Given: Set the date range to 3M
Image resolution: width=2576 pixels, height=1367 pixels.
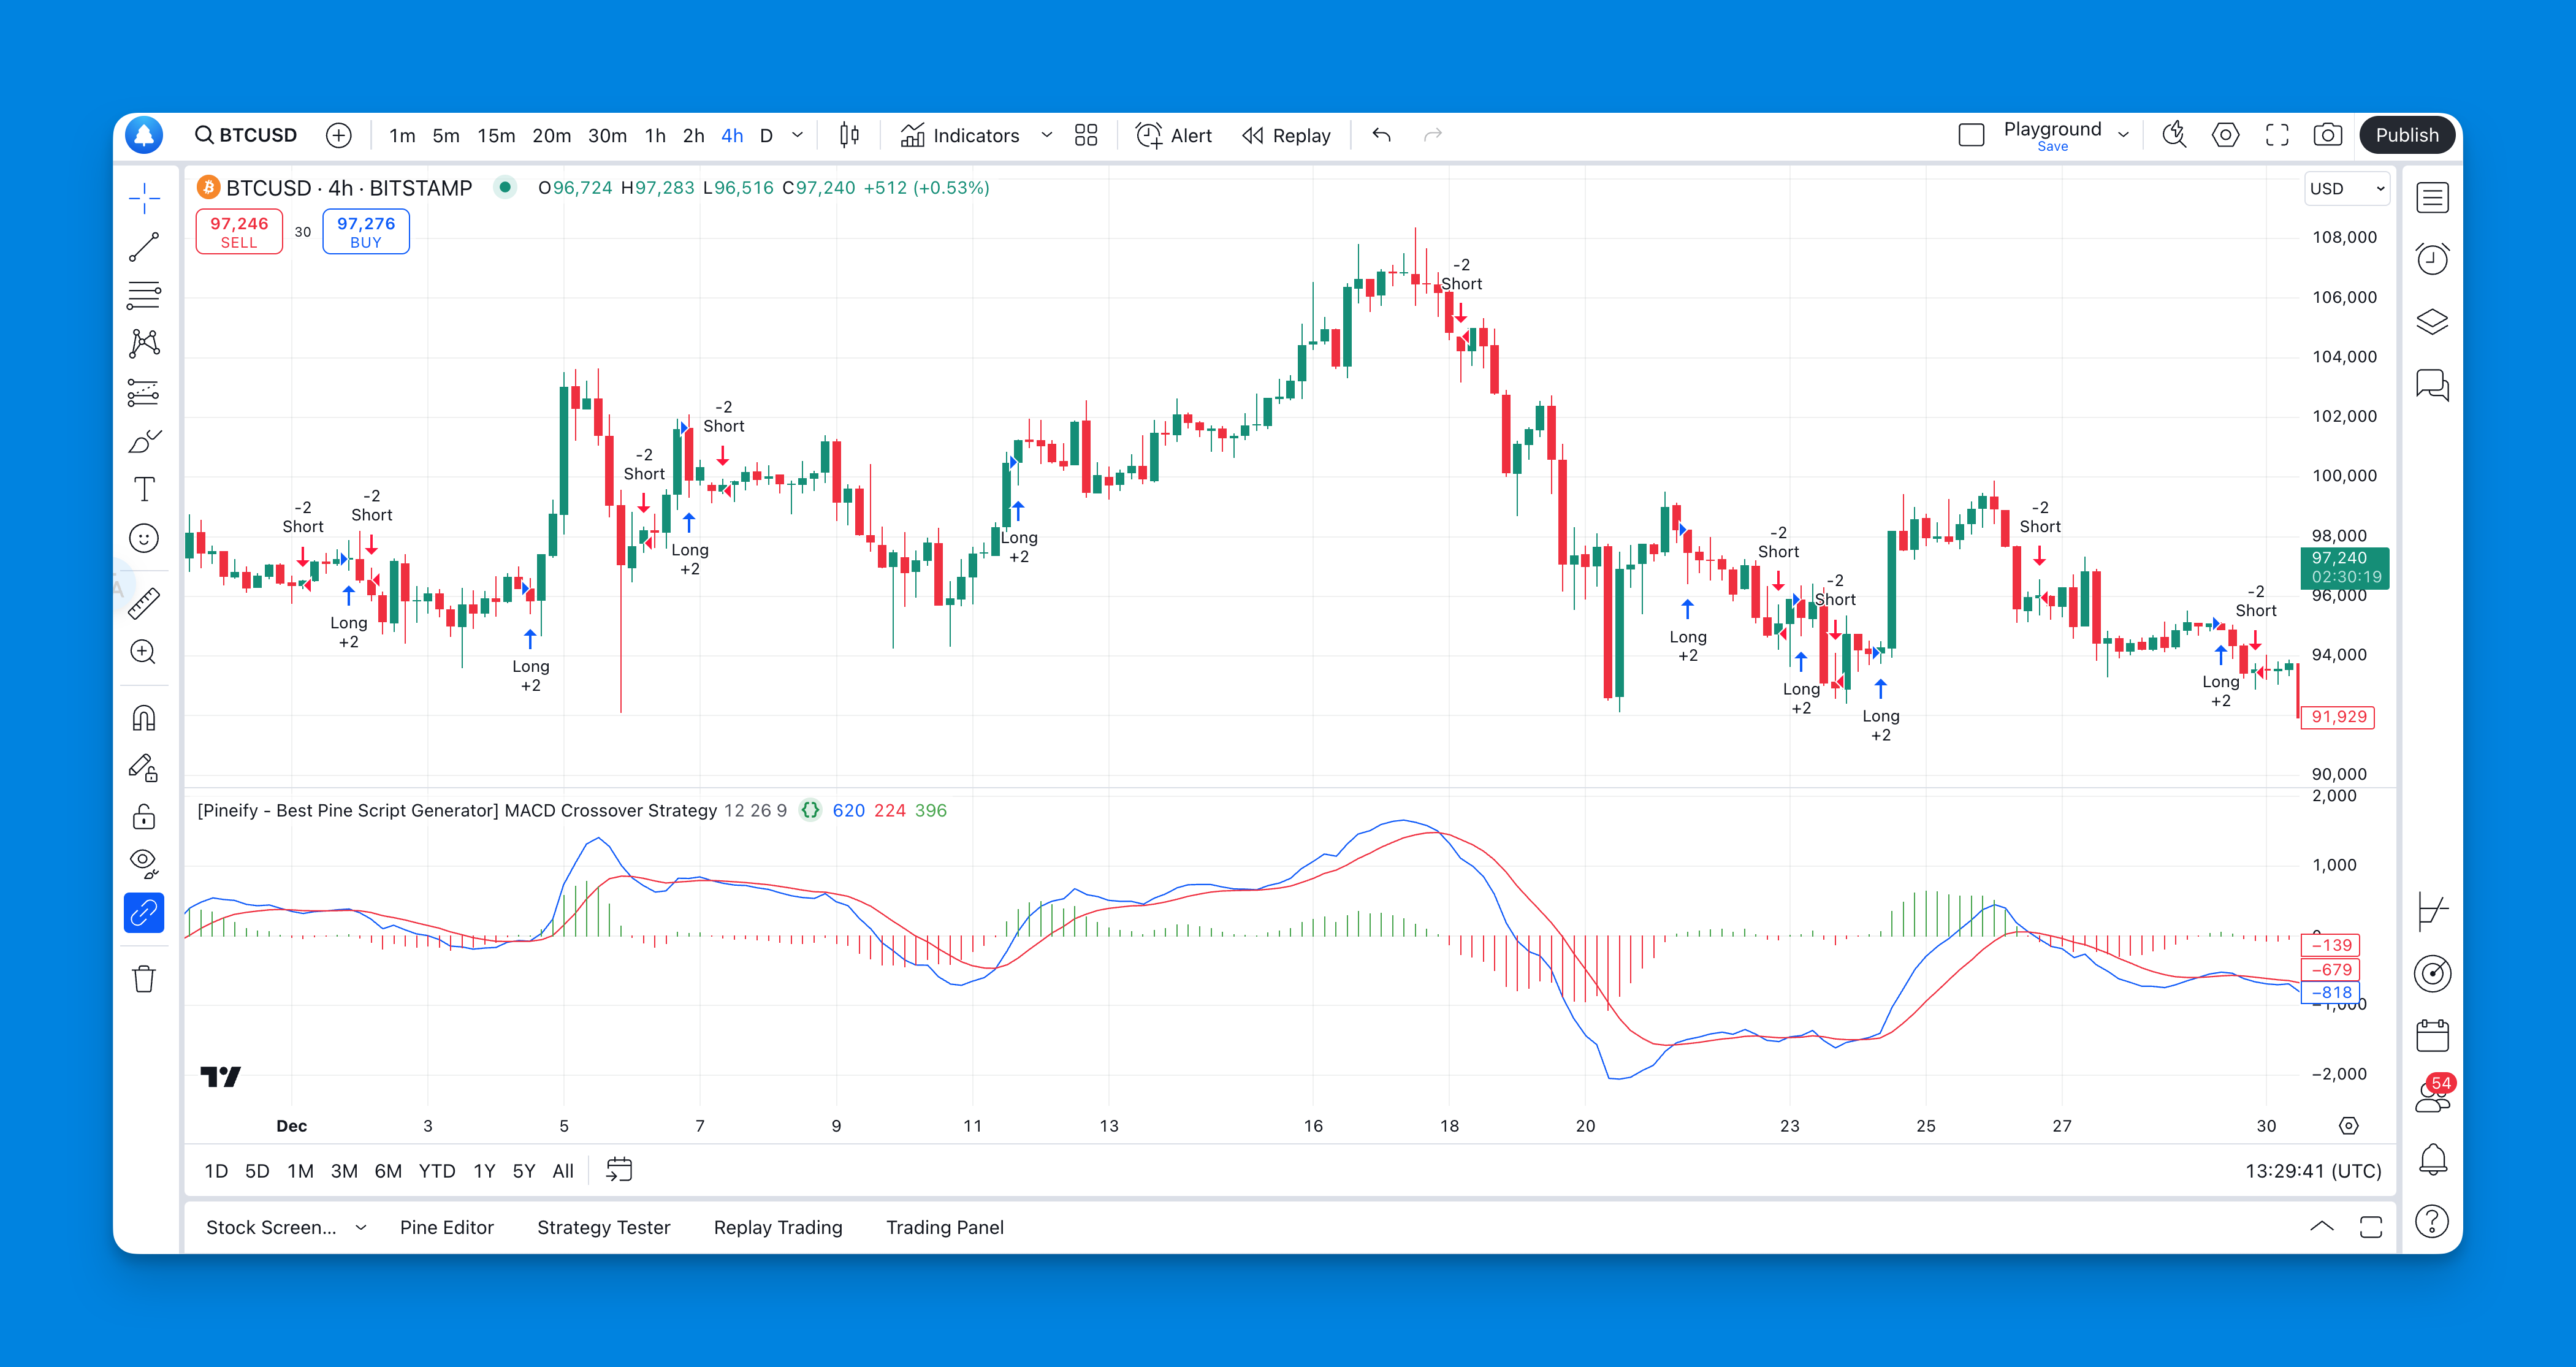Looking at the screenshot, I should coord(344,1171).
